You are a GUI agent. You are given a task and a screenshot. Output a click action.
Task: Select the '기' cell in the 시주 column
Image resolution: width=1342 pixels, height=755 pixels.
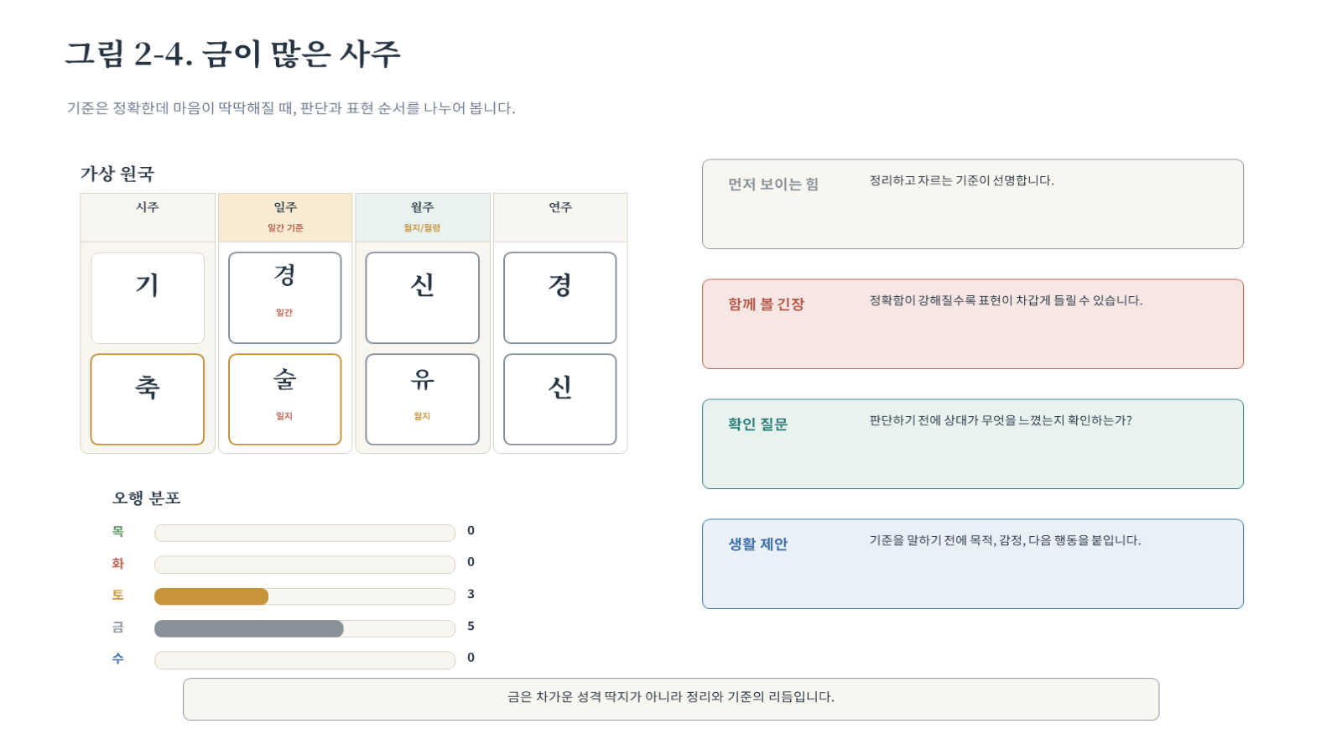tap(148, 298)
